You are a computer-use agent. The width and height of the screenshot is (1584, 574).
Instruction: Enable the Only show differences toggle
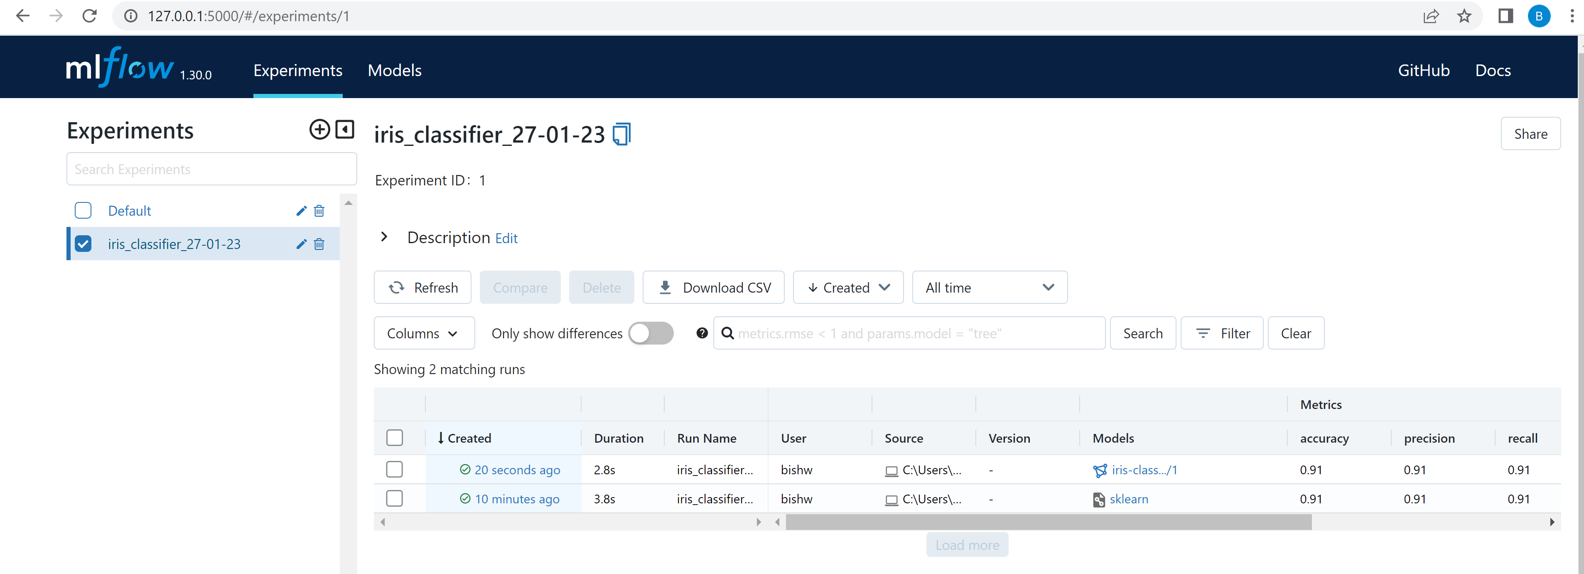click(650, 333)
